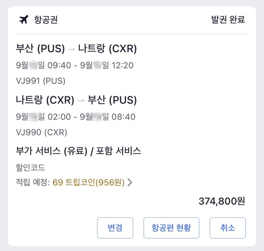Click the arrow between 나트랑 (CXR) and 부산 (PUS)
264x251 pixels.
point(81,100)
